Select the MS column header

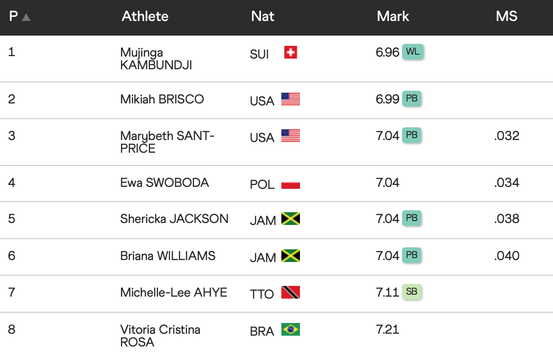click(x=507, y=16)
